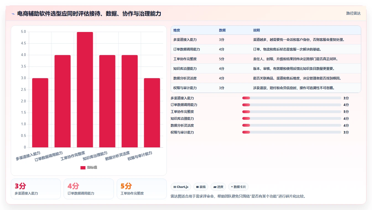Click the 多渠道接入能力 progress bar
Image resolution: width=372 pixels, height=210 pixels.
[292, 98]
